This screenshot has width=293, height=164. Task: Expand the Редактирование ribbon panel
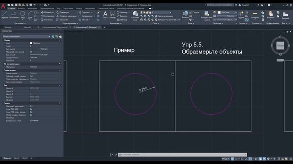[x=70, y=23]
